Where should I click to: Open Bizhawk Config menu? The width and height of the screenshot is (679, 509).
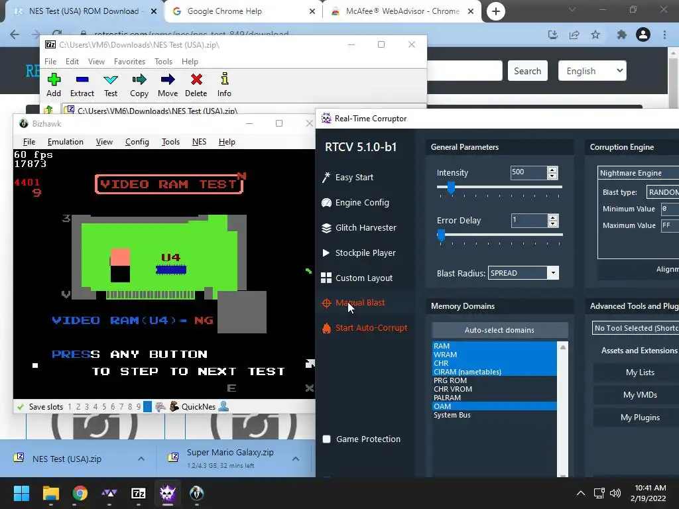(x=137, y=142)
